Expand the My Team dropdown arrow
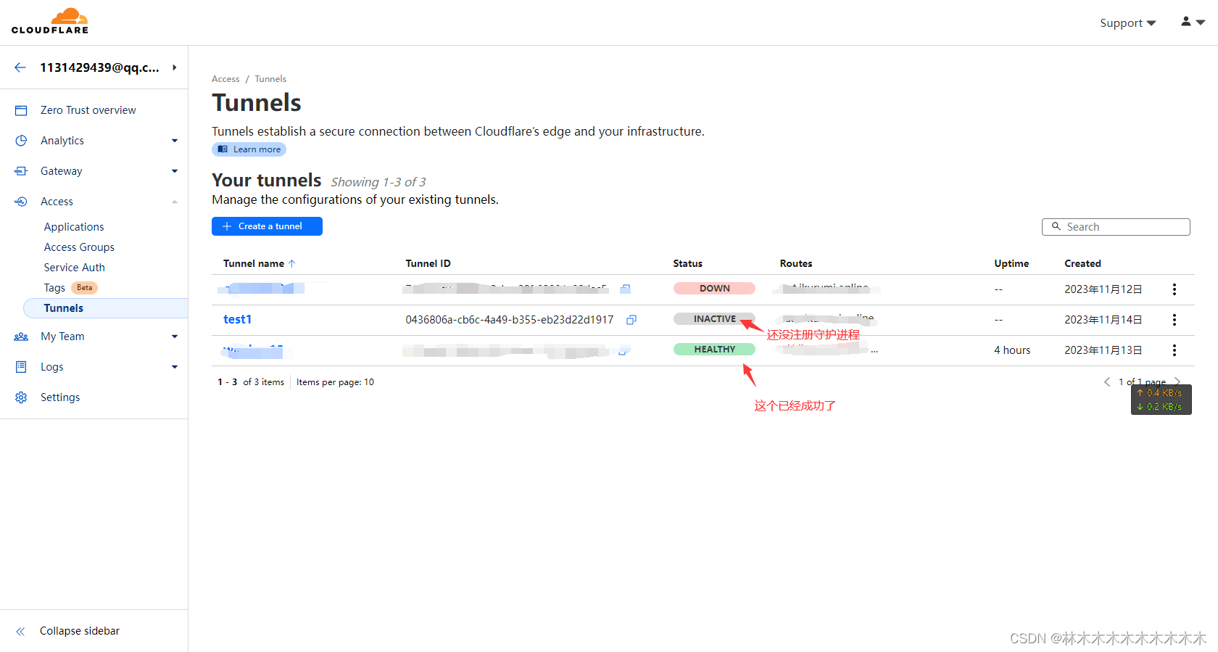The width and height of the screenshot is (1218, 652). point(175,337)
